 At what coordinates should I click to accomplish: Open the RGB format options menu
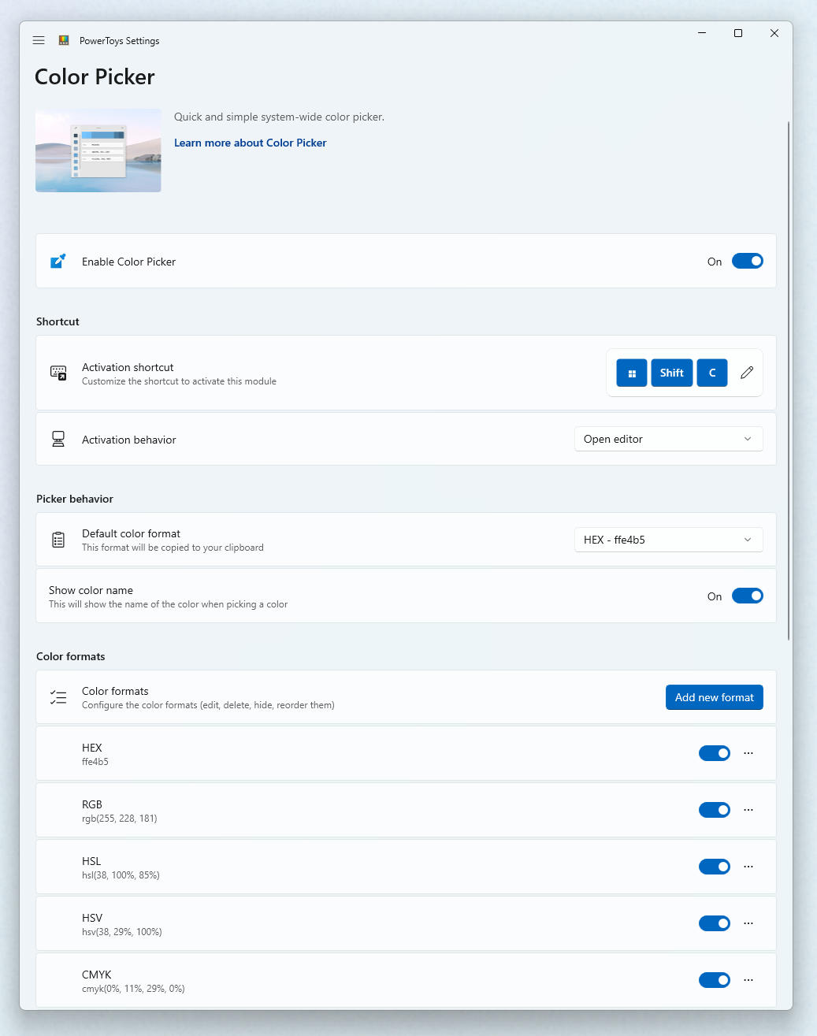tap(748, 810)
